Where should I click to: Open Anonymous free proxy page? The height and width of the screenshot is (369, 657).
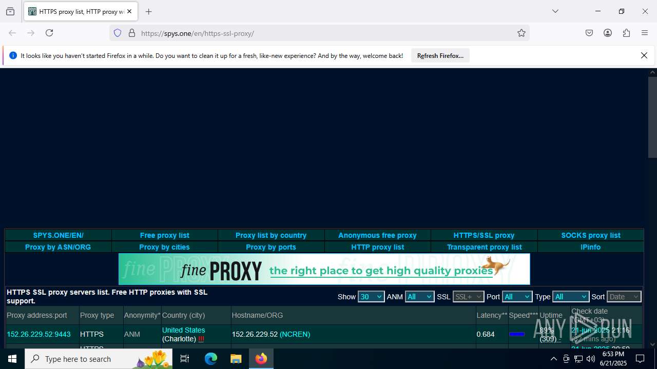(x=377, y=235)
